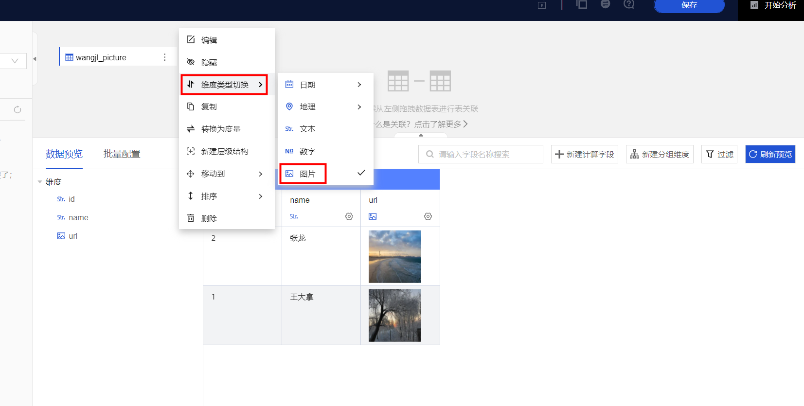The image size is (804, 406).
Task: Click the image type icon under url header
Action: 373,216
